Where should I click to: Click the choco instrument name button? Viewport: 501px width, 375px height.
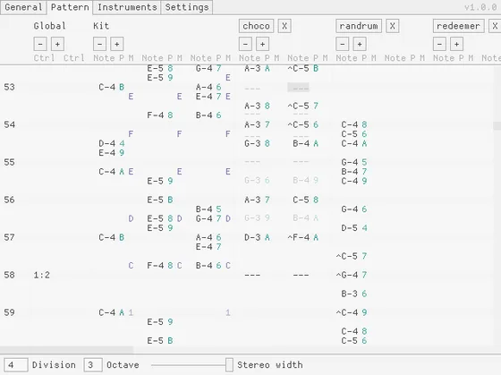point(256,26)
